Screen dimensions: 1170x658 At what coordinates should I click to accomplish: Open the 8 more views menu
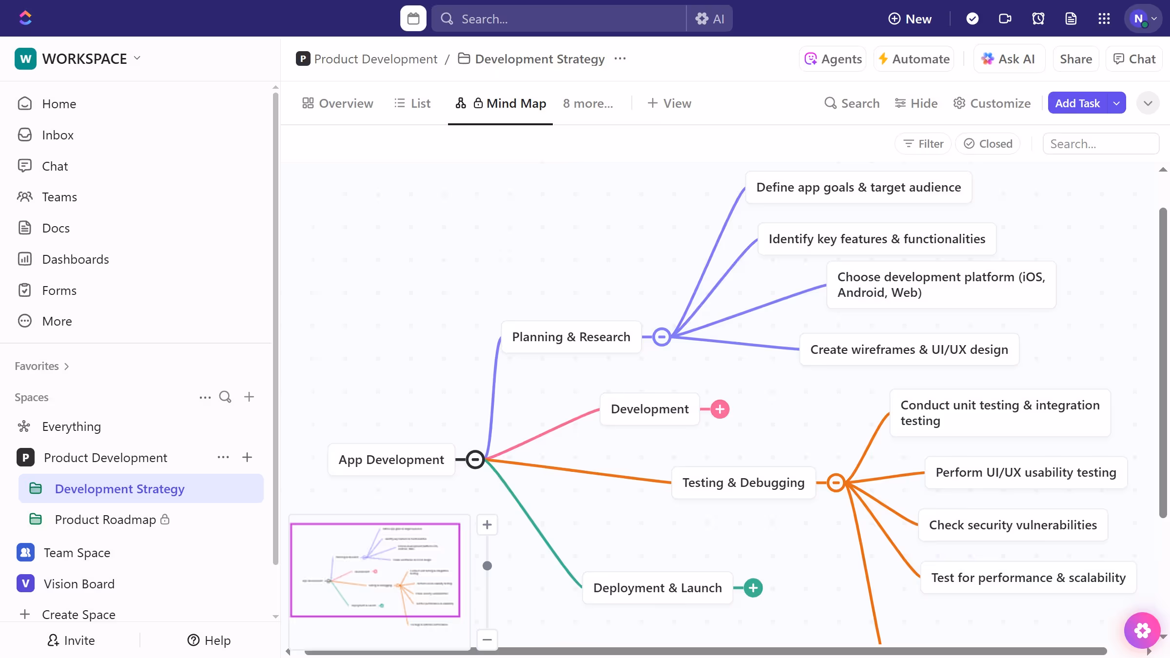[x=588, y=103]
